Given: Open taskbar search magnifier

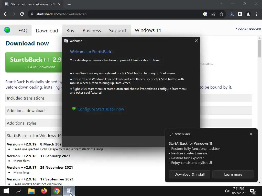Looking at the screenshot, I should tap(18, 191).
